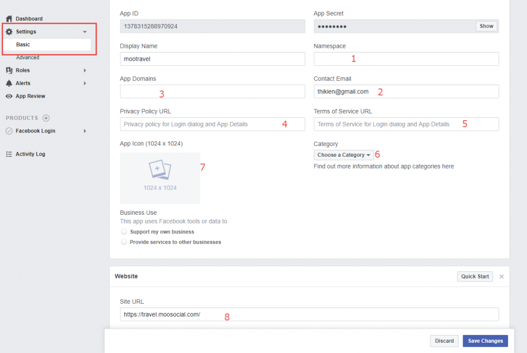The image size is (527, 353).
Task: Open the Activity Log page
Action: click(30, 154)
